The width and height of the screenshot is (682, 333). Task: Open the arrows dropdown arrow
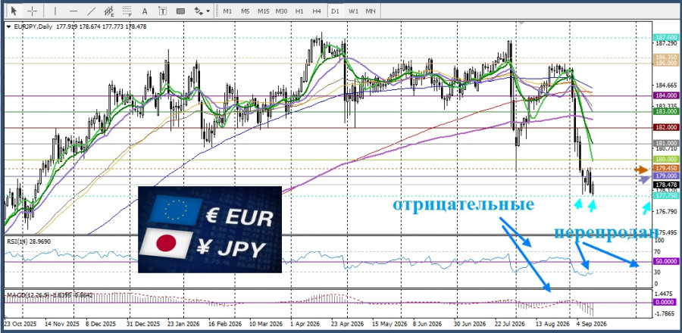(x=208, y=11)
